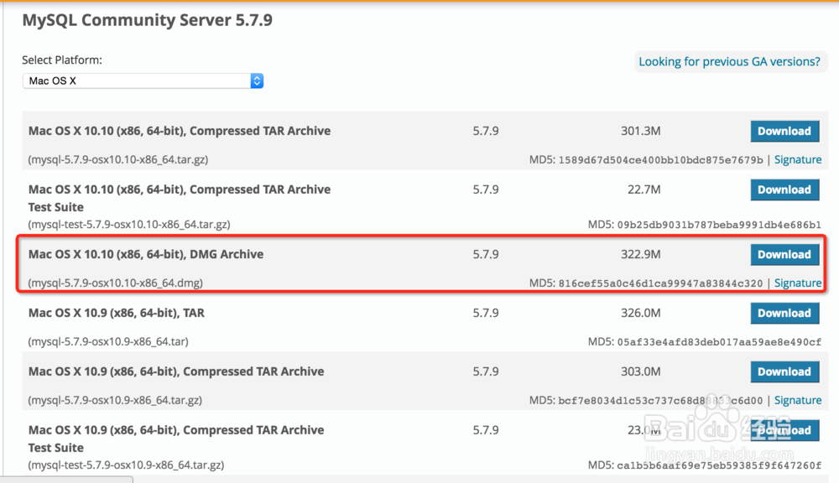Click the Mac OS X 10.9 TAR title
The height and width of the screenshot is (483, 839).
[x=116, y=313]
